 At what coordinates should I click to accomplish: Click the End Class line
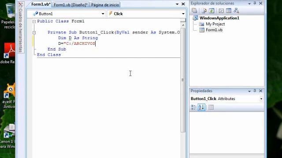pos(49,55)
